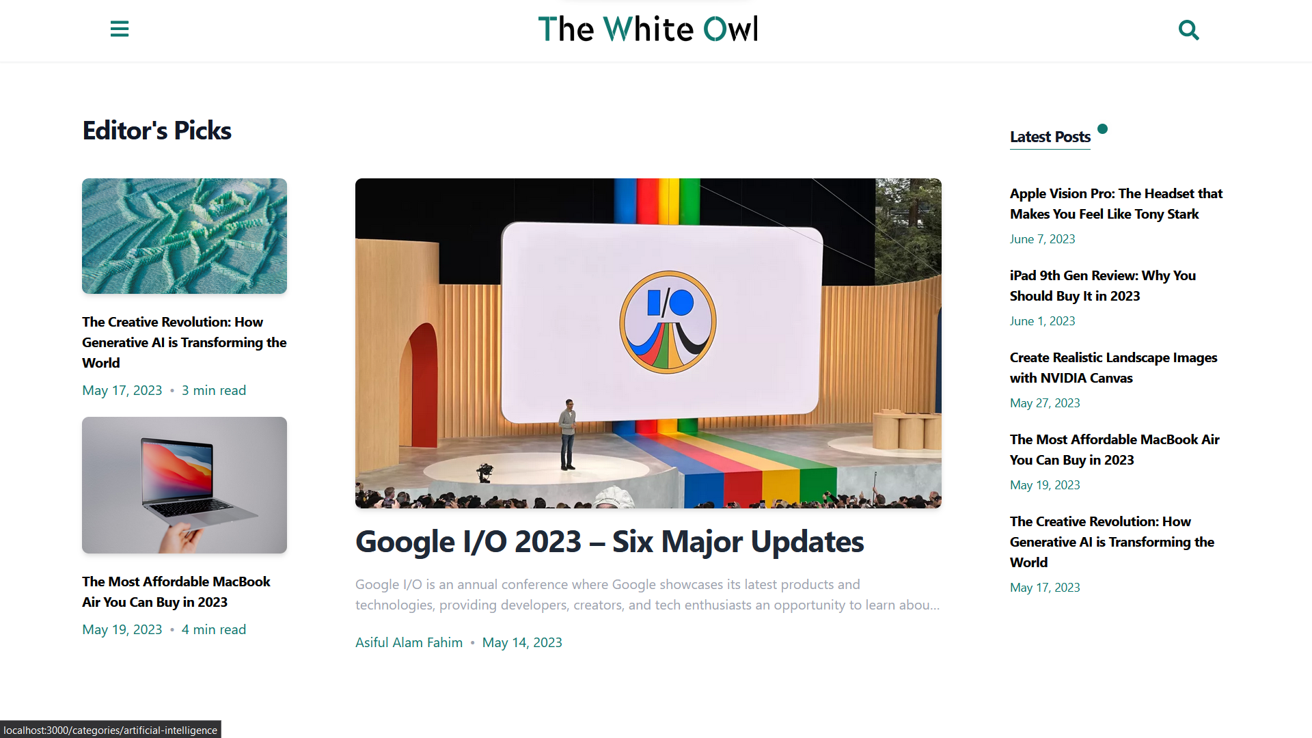The height and width of the screenshot is (738, 1312).
Task: Click 'May 19, 2023' date in Latest Posts
Action: tap(1045, 485)
